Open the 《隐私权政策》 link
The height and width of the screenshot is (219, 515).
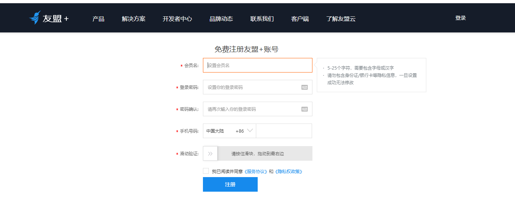(288, 171)
